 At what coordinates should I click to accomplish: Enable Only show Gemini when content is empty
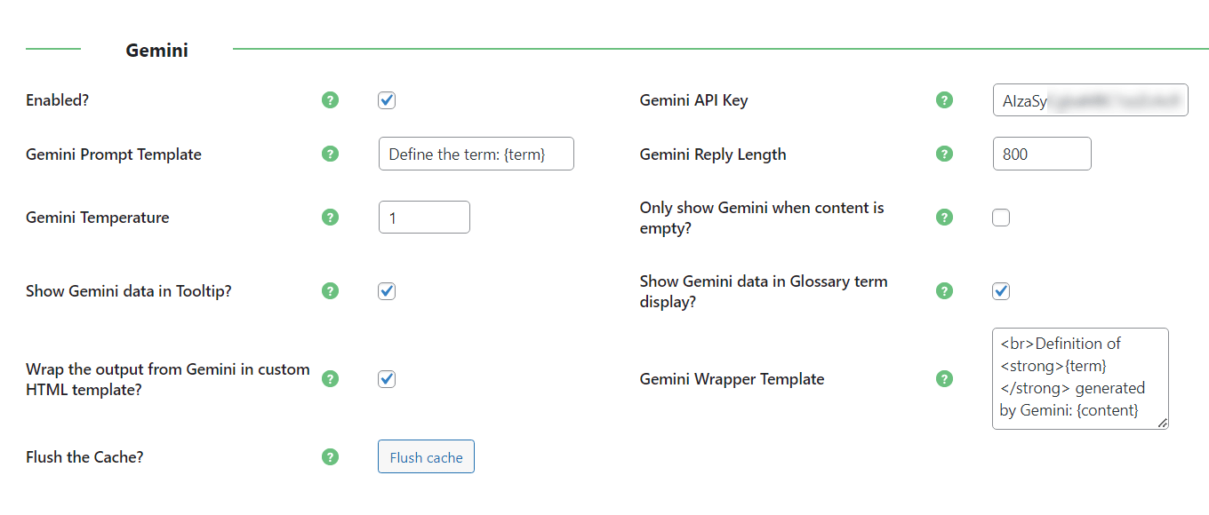(1001, 218)
